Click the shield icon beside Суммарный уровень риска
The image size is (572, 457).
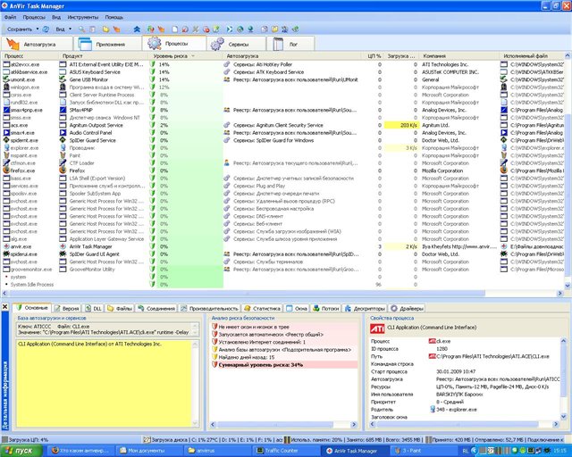coord(214,365)
